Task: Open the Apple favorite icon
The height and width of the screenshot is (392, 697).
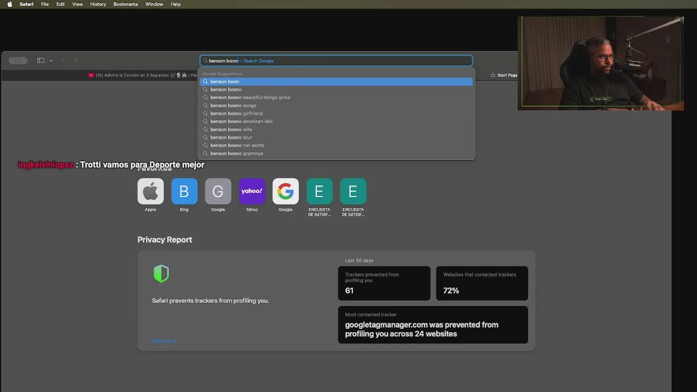Action: click(x=150, y=191)
